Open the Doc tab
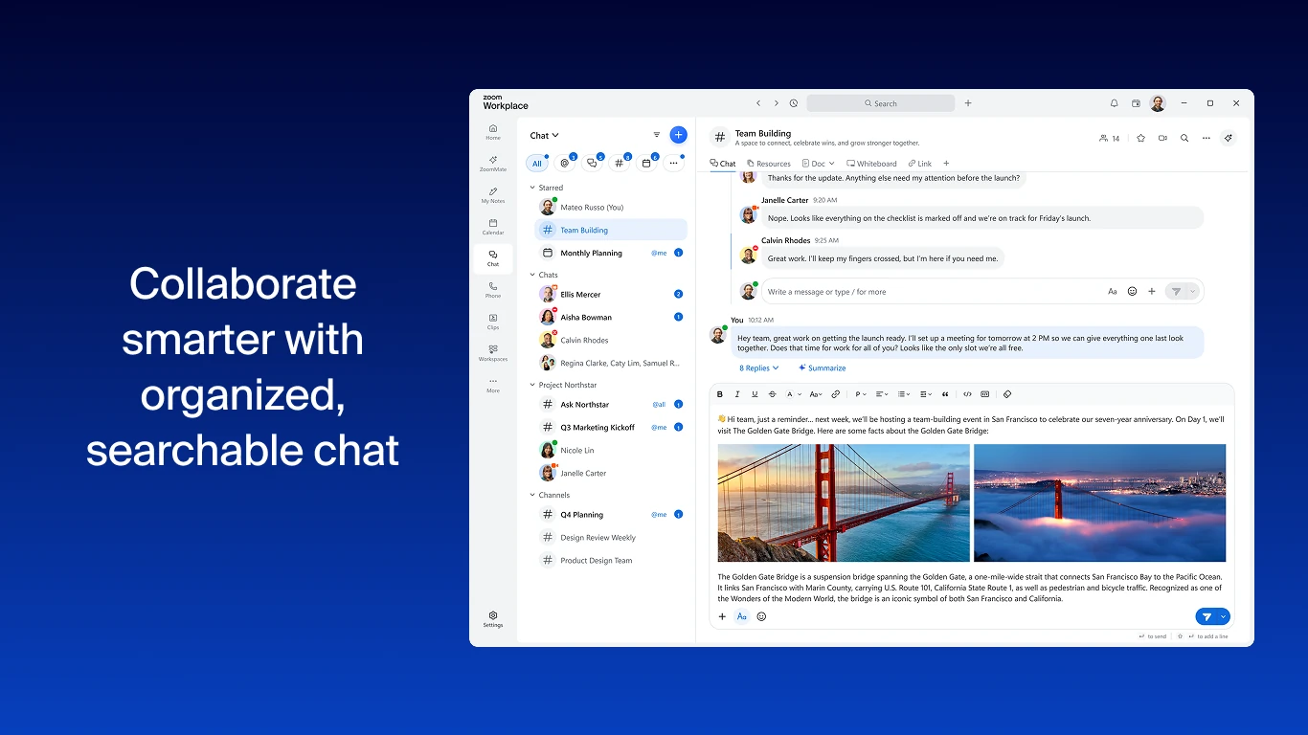Viewport: 1308px width, 735px height. click(818, 164)
